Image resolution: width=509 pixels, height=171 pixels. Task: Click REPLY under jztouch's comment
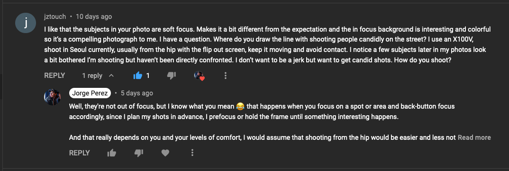pyautogui.click(x=55, y=76)
